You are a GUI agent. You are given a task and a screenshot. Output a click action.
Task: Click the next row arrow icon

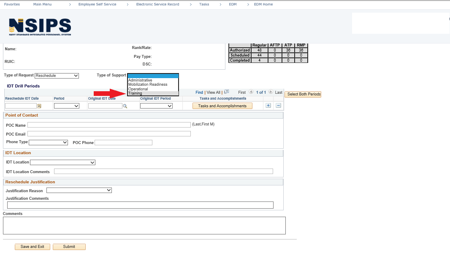point(271,92)
